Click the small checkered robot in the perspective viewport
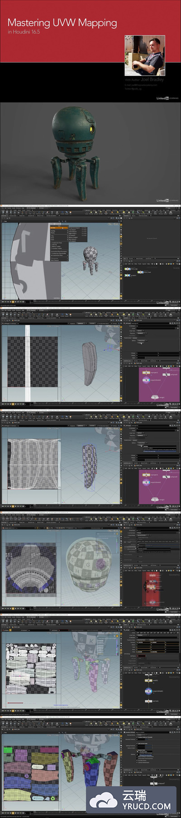 pos(91,260)
